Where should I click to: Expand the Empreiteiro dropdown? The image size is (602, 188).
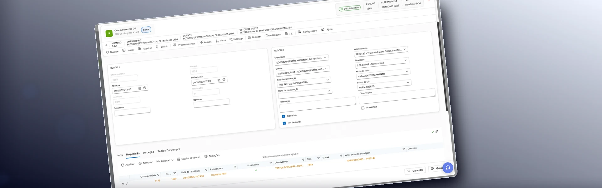[325, 58]
